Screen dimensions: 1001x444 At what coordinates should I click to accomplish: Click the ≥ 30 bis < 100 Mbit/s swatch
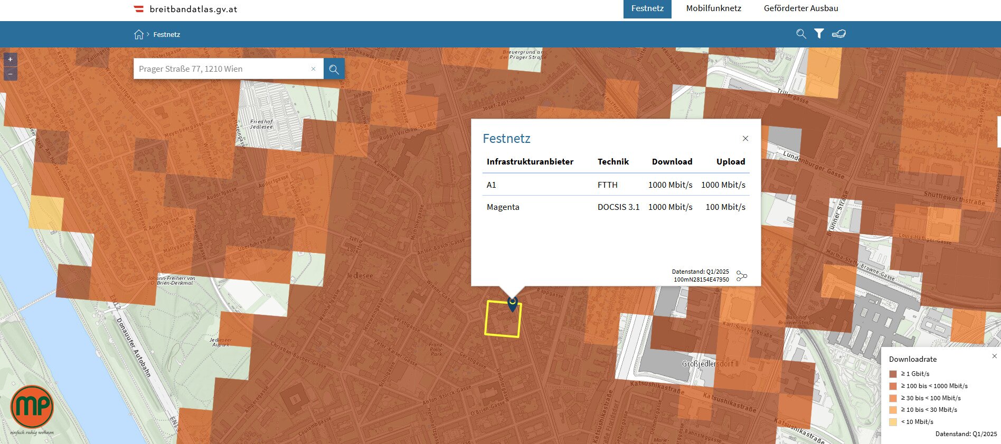click(893, 398)
